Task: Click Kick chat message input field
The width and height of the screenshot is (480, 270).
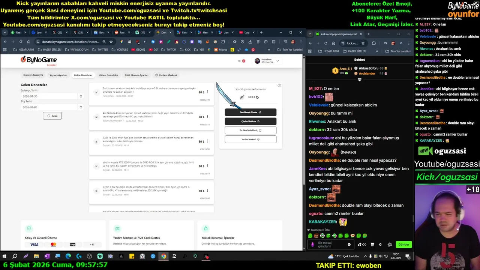Action: click(331, 244)
